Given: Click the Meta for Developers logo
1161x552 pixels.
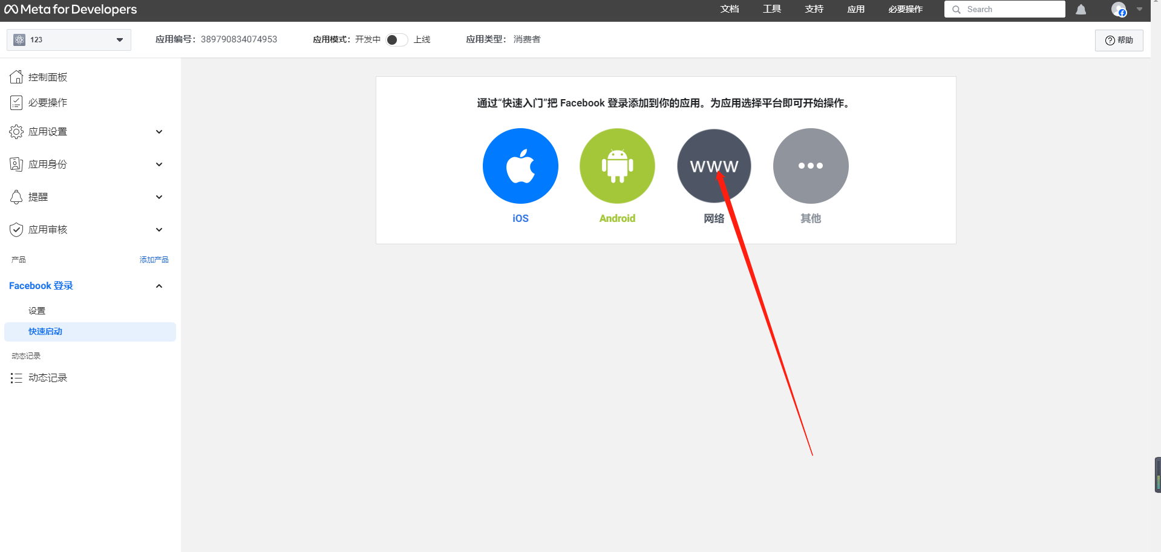Looking at the screenshot, I should (x=71, y=10).
